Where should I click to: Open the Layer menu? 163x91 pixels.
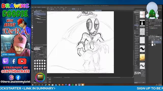tap(48, 7)
